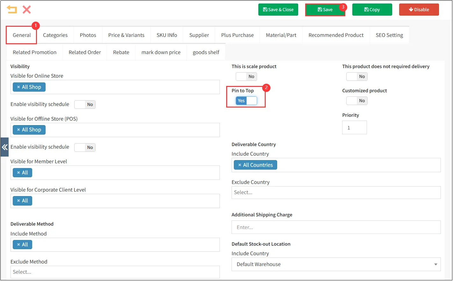Remove All Shop tag from Online Store

18,87
